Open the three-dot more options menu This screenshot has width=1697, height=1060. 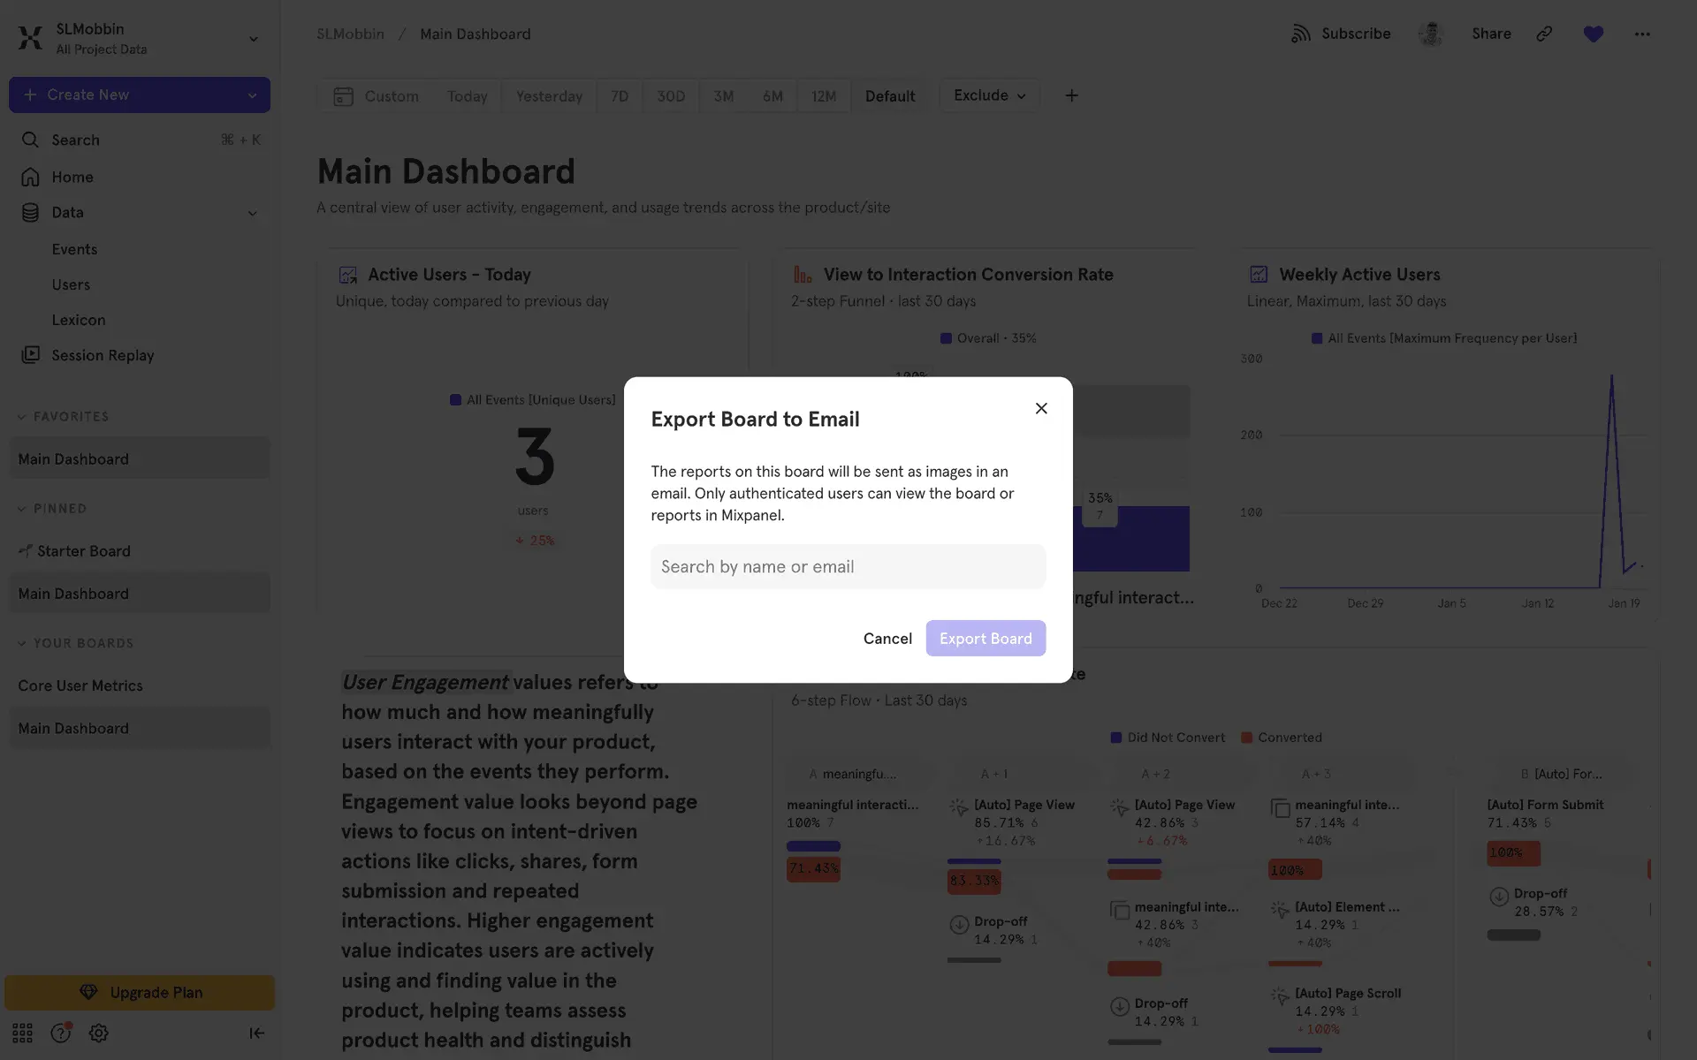click(1641, 34)
